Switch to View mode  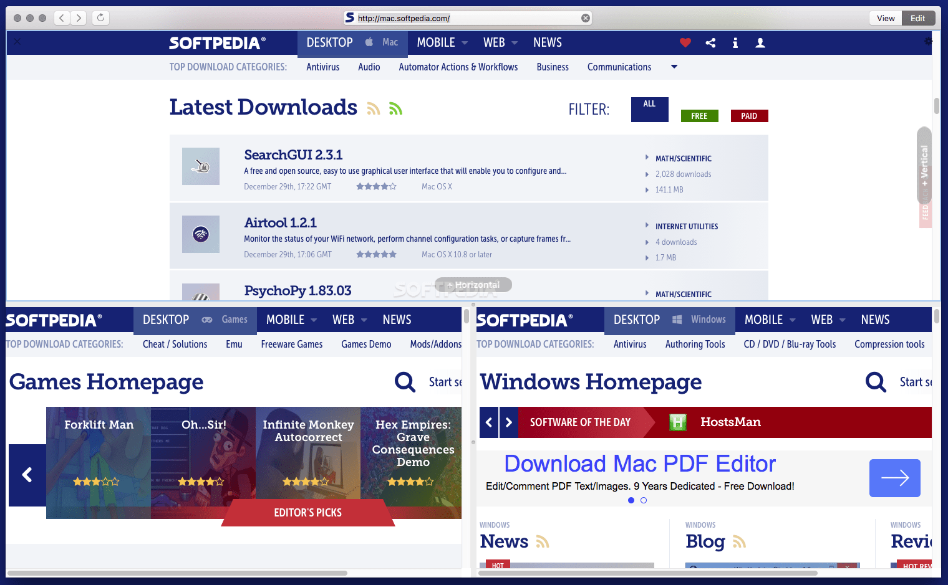coord(886,18)
